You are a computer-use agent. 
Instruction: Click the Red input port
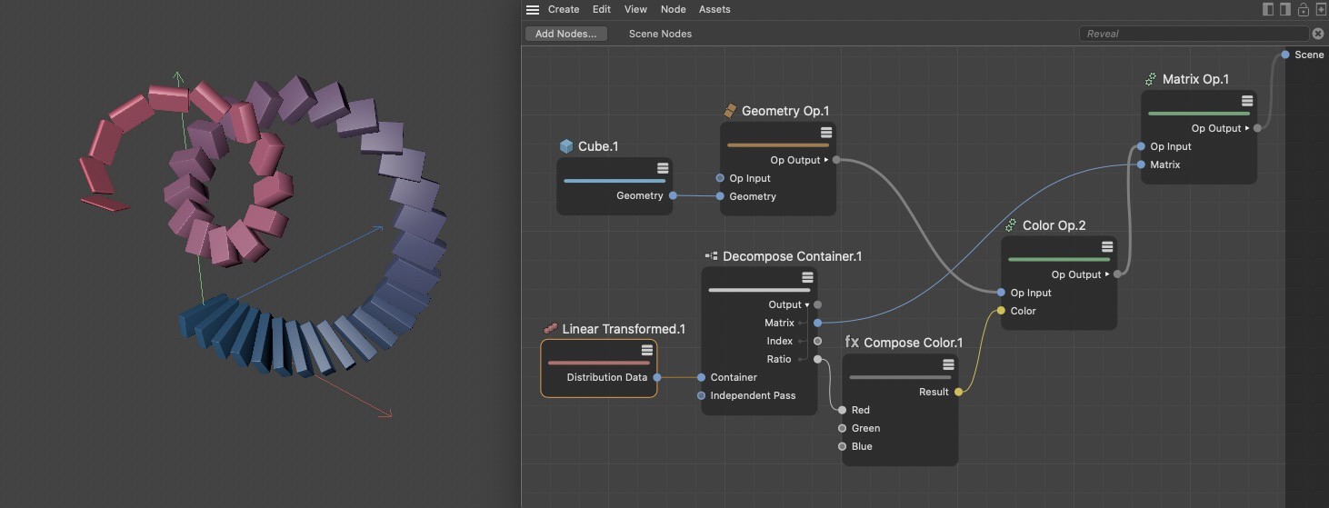843,410
